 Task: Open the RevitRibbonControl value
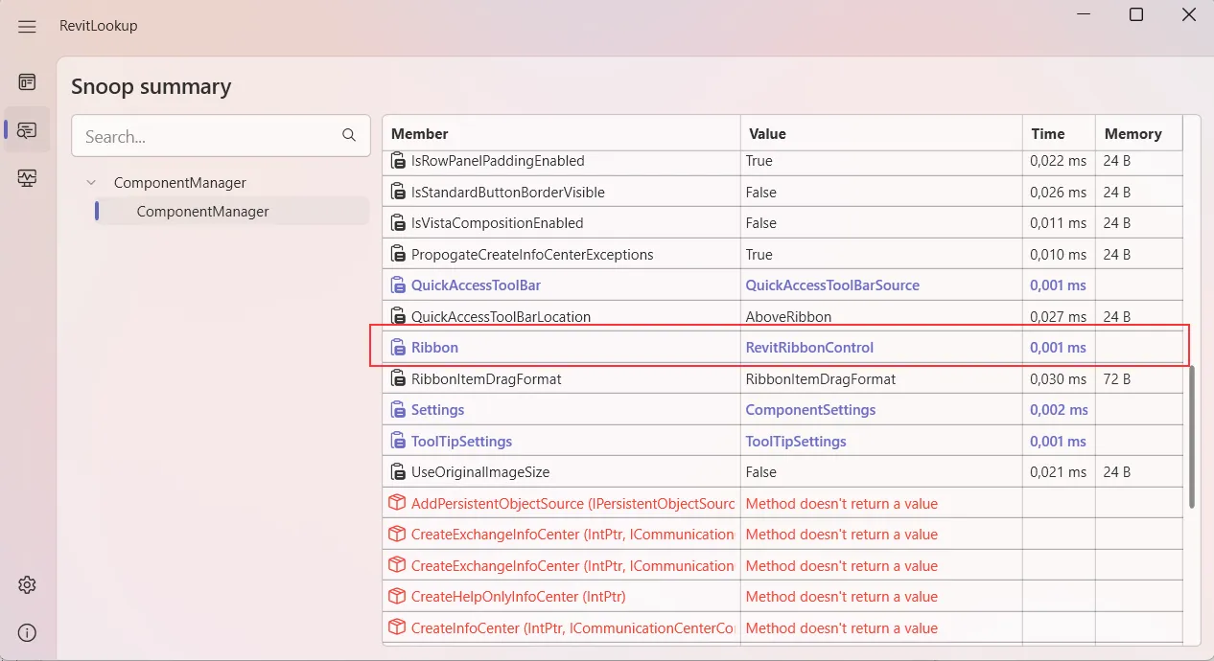(809, 348)
